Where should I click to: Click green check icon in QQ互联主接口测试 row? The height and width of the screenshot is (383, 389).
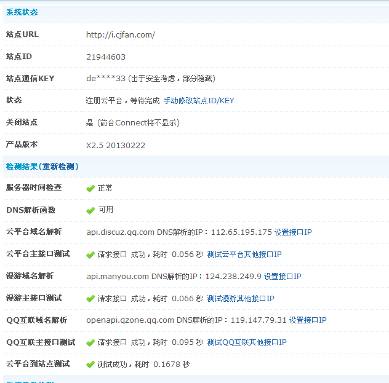90,342
